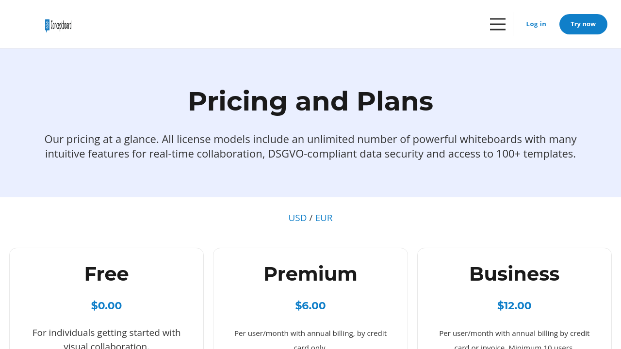This screenshot has width=621, height=349.
Task: Click the $6.00 Premium price
Action: (310, 306)
